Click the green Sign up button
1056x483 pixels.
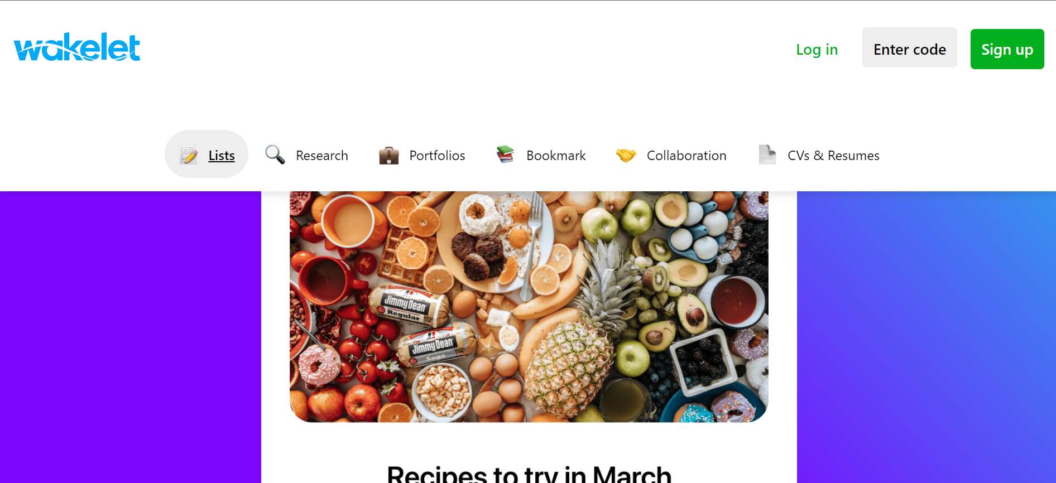(1007, 49)
